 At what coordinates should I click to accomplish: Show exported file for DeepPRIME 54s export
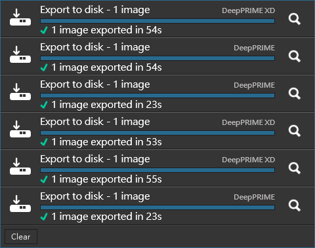(x=295, y=56)
